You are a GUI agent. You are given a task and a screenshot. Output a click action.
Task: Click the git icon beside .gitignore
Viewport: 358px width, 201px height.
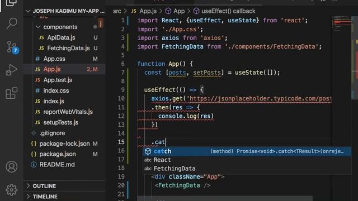click(34, 133)
